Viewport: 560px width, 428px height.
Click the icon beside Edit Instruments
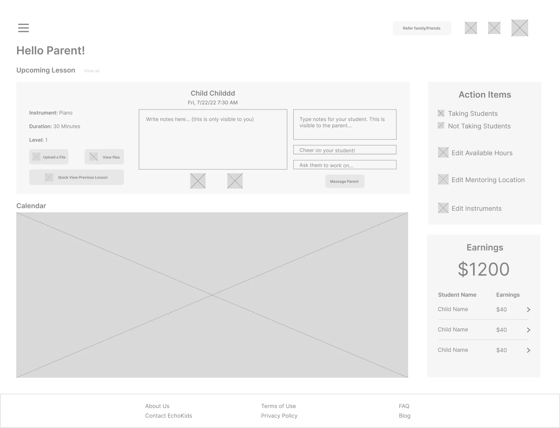pyautogui.click(x=443, y=208)
